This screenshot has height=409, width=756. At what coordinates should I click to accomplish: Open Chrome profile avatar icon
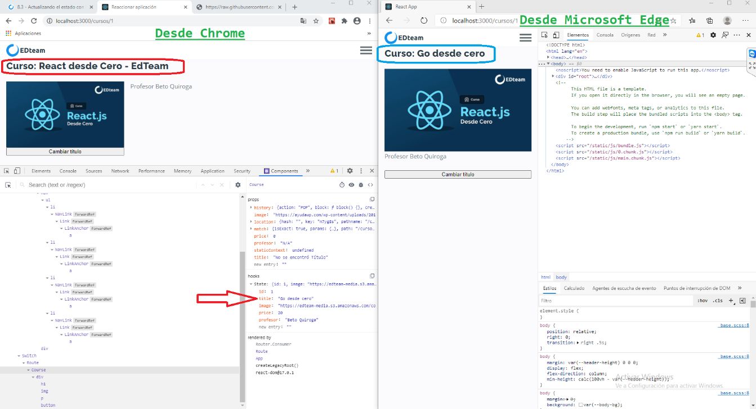point(357,21)
